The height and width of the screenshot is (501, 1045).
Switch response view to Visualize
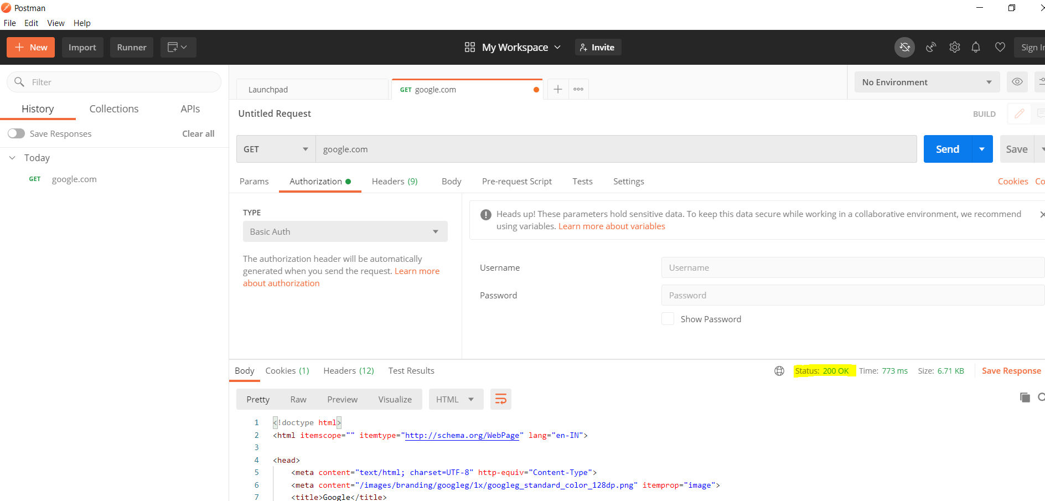tap(395, 399)
